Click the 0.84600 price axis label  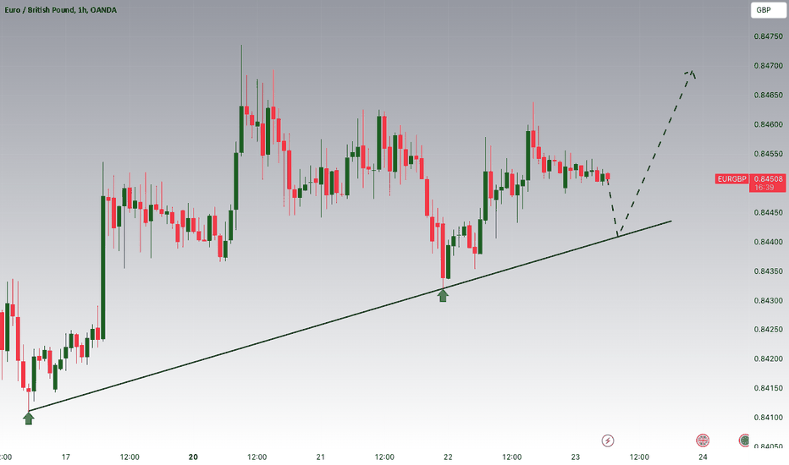click(x=768, y=124)
